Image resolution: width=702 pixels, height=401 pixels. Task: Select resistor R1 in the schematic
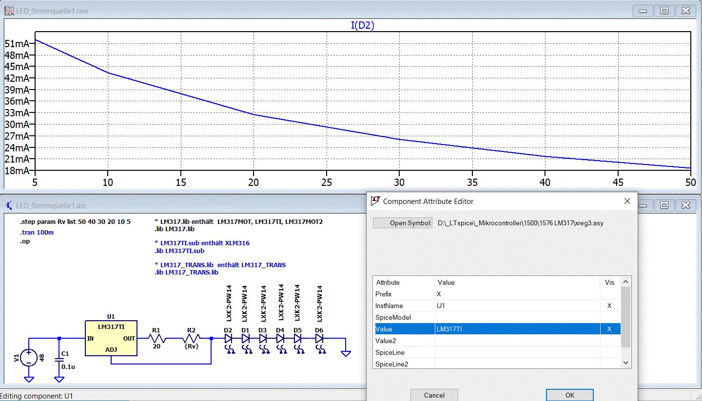156,338
